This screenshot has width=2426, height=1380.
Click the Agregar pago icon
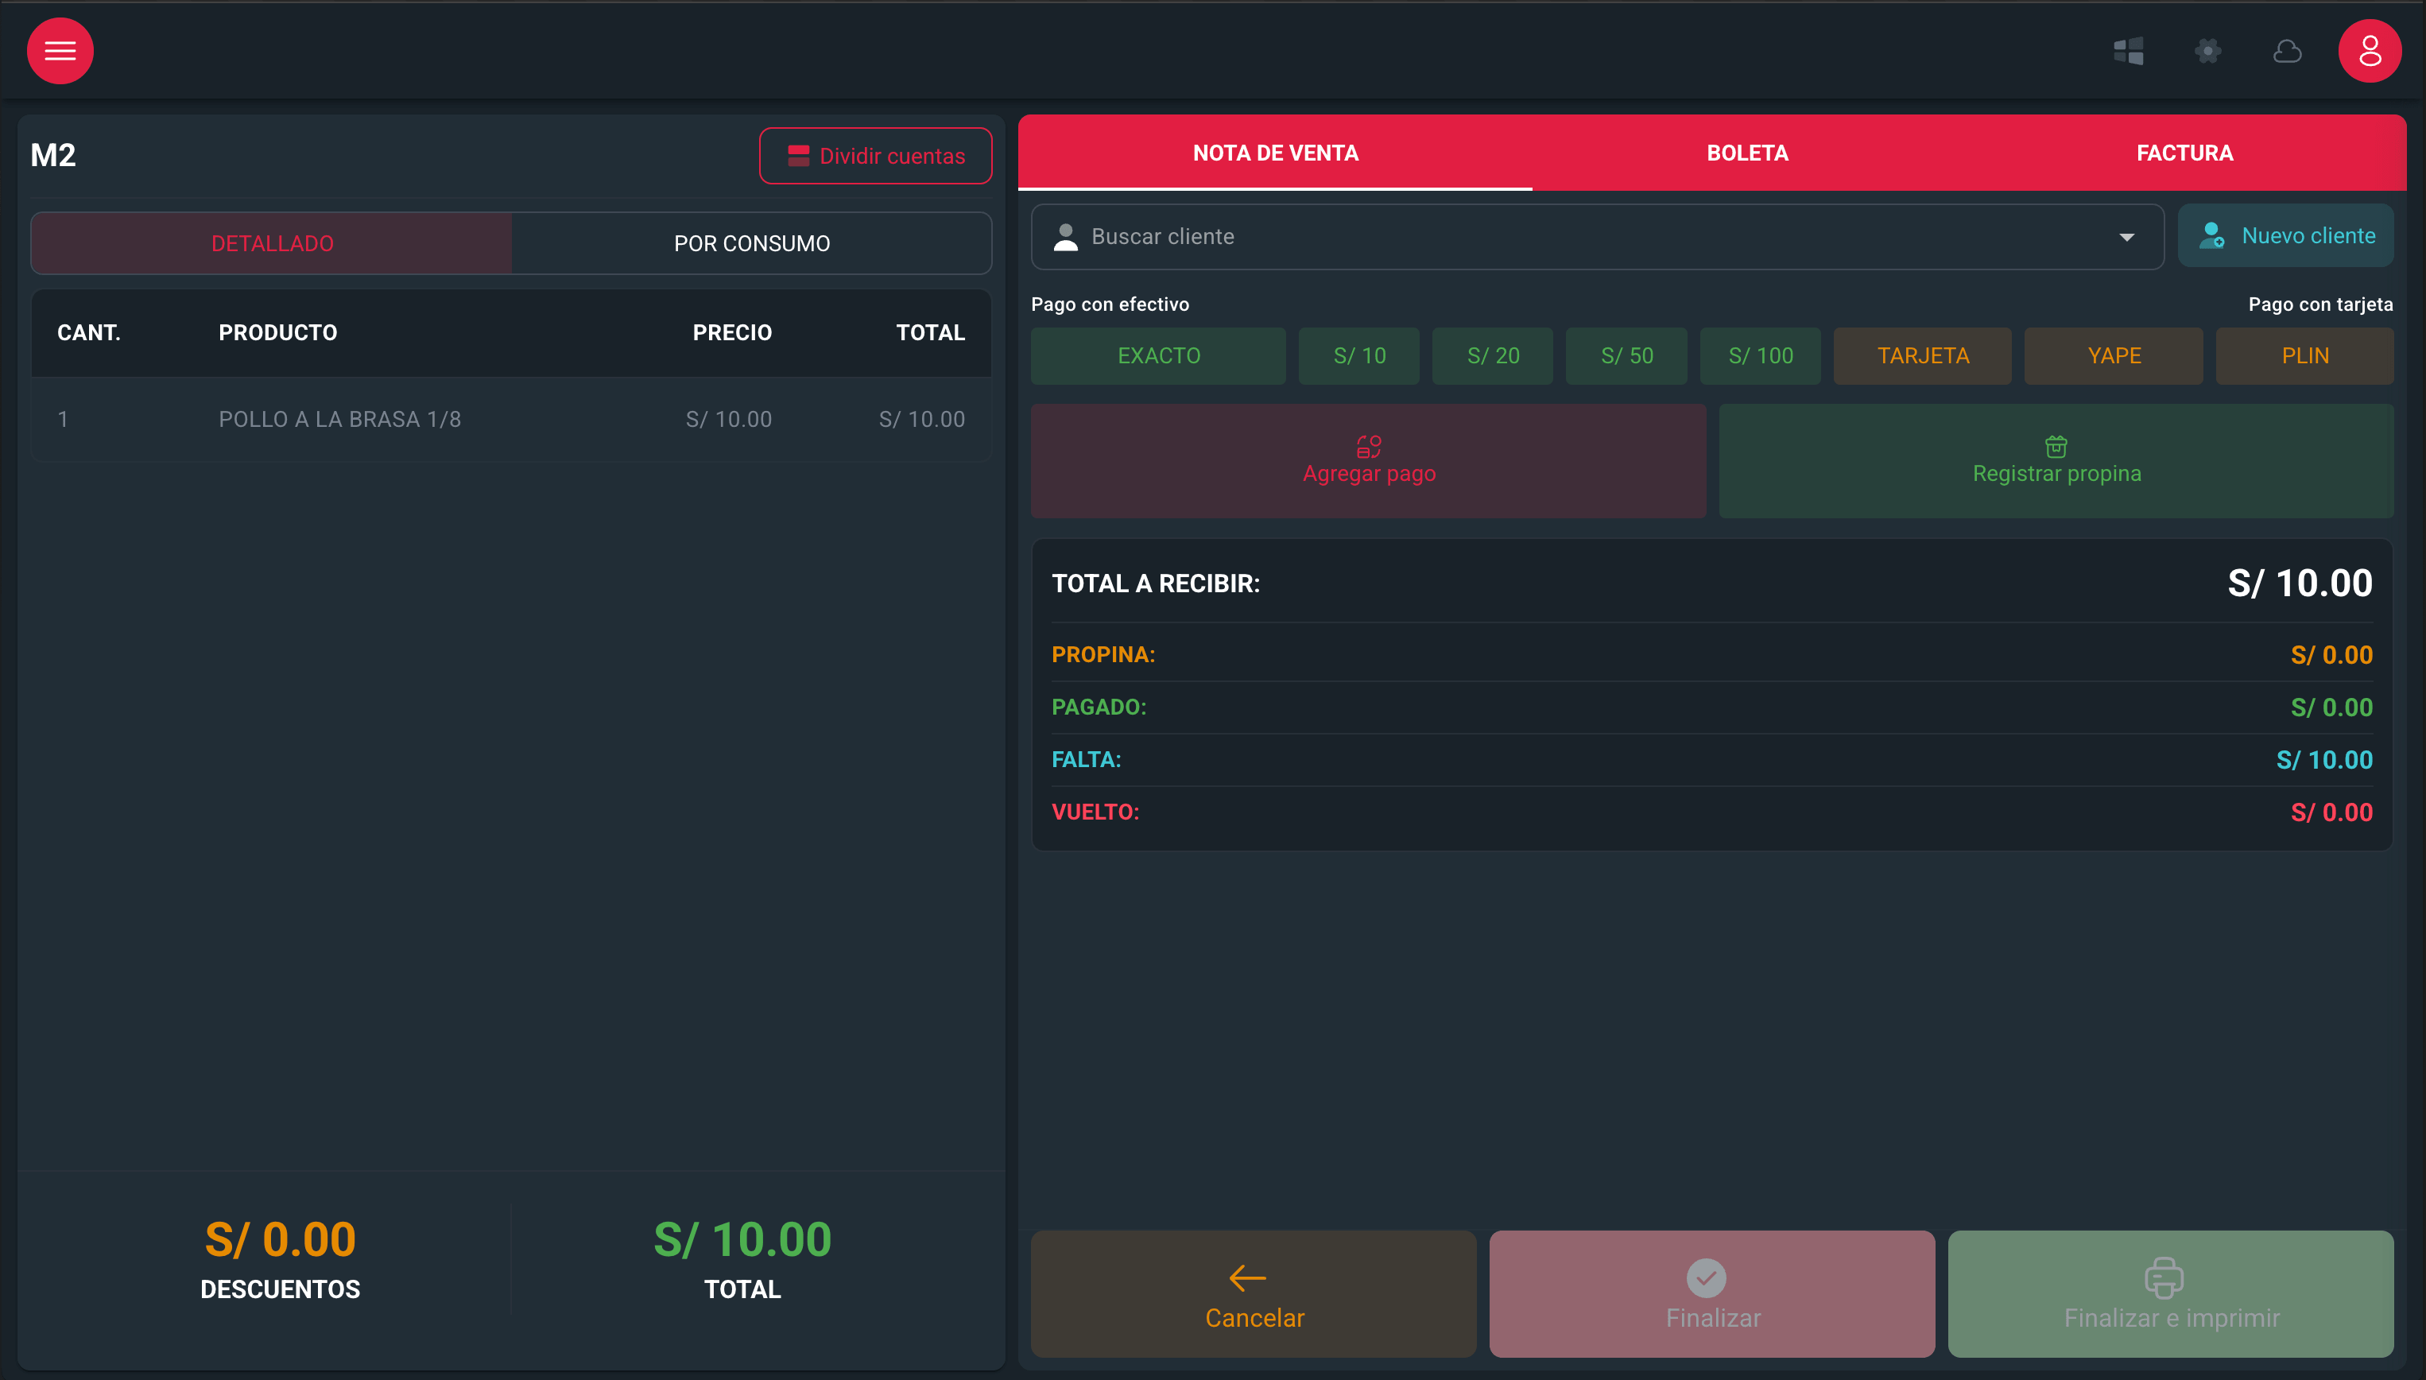pyautogui.click(x=1369, y=445)
